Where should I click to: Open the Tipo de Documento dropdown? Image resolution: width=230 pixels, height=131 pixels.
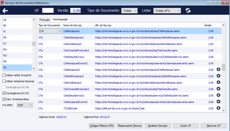(x=129, y=11)
